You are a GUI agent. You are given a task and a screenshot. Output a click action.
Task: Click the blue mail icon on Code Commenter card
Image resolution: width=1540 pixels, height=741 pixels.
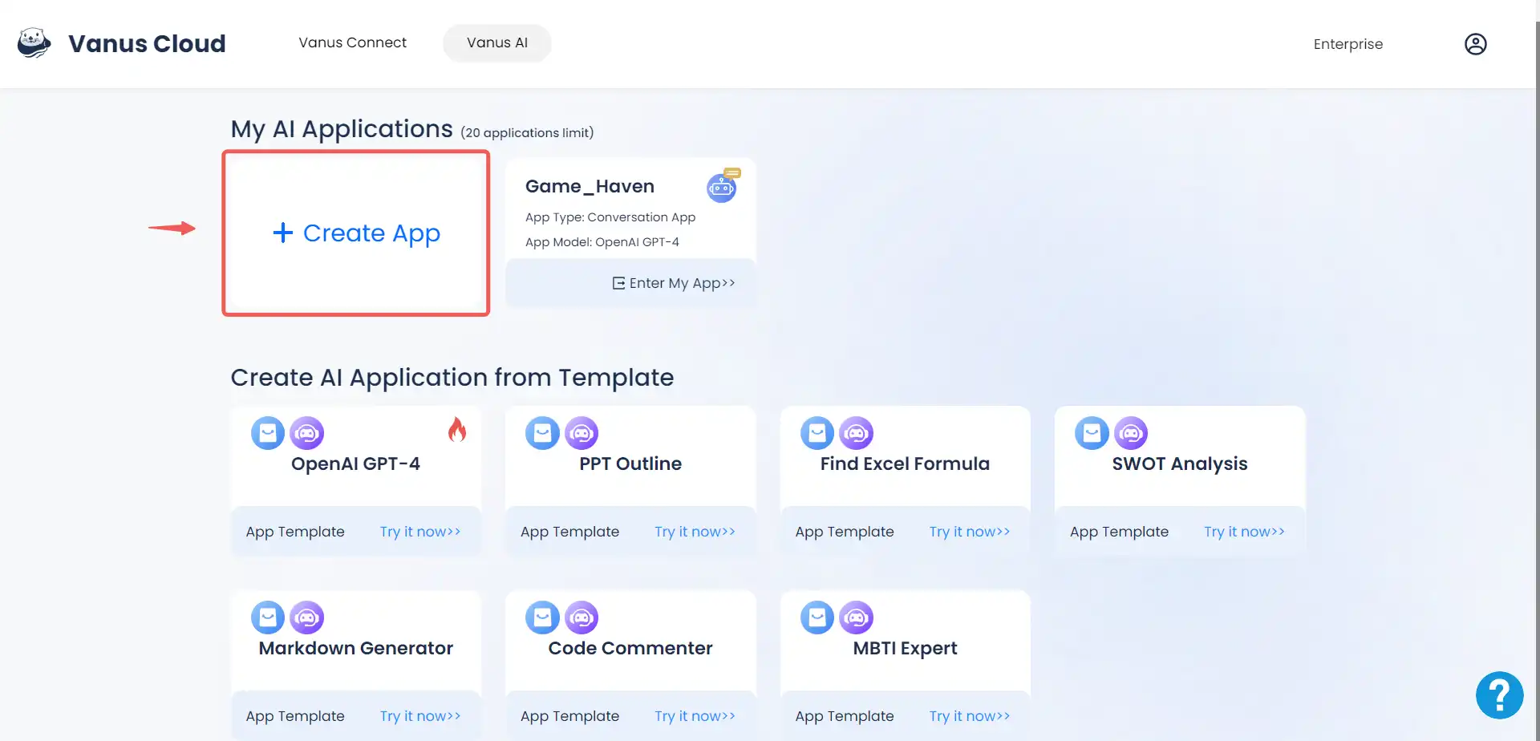pos(542,617)
